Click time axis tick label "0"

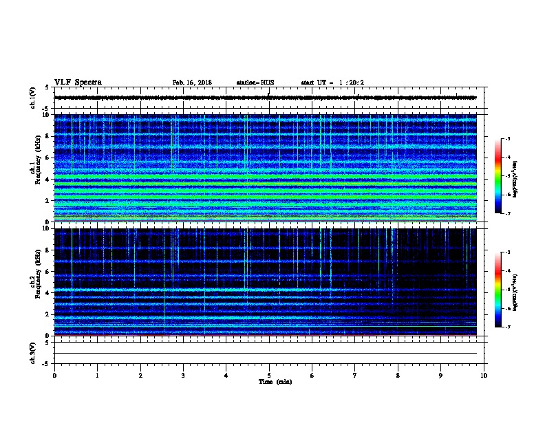[x=54, y=375]
